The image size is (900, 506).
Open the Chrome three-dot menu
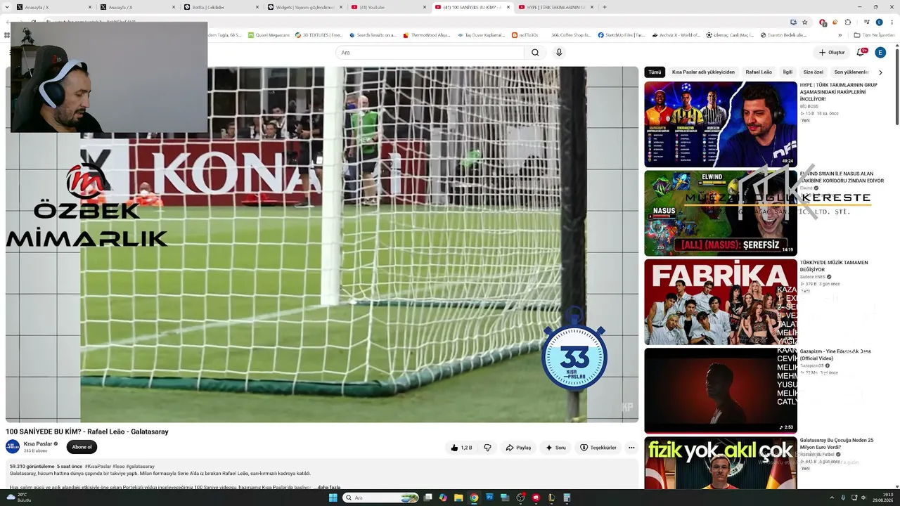click(x=893, y=22)
